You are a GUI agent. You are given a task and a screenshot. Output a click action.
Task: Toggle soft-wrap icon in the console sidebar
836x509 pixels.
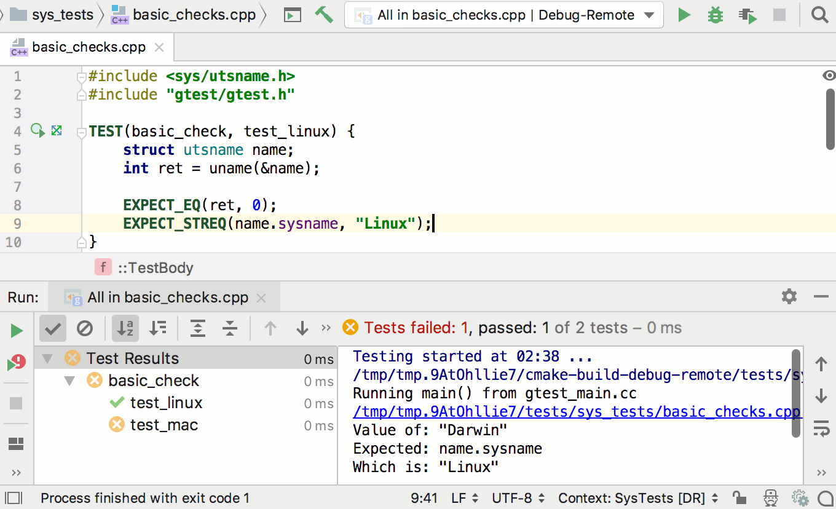(x=821, y=428)
